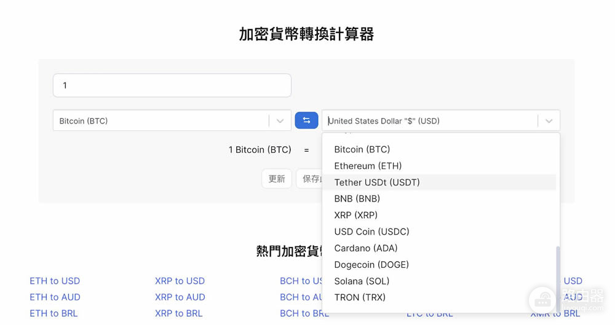Pick XRP (XRP) from the list

coord(439,215)
